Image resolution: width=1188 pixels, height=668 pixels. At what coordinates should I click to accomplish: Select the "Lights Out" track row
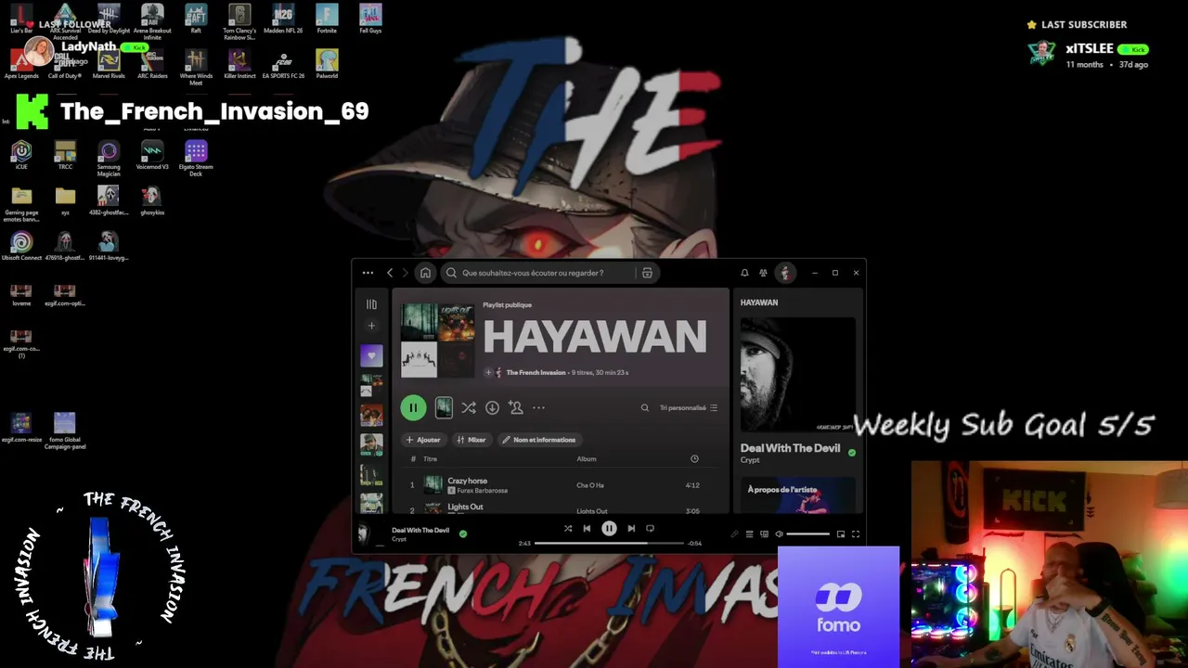[562, 508]
